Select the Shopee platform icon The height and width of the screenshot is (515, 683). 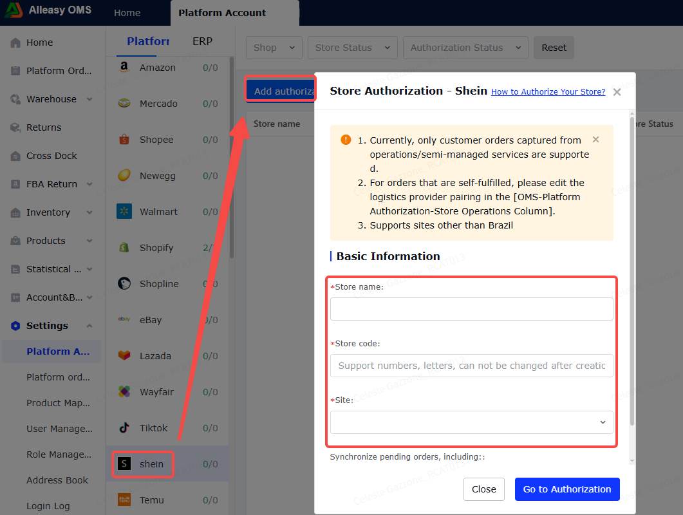pyautogui.click(x=124, y=140)
